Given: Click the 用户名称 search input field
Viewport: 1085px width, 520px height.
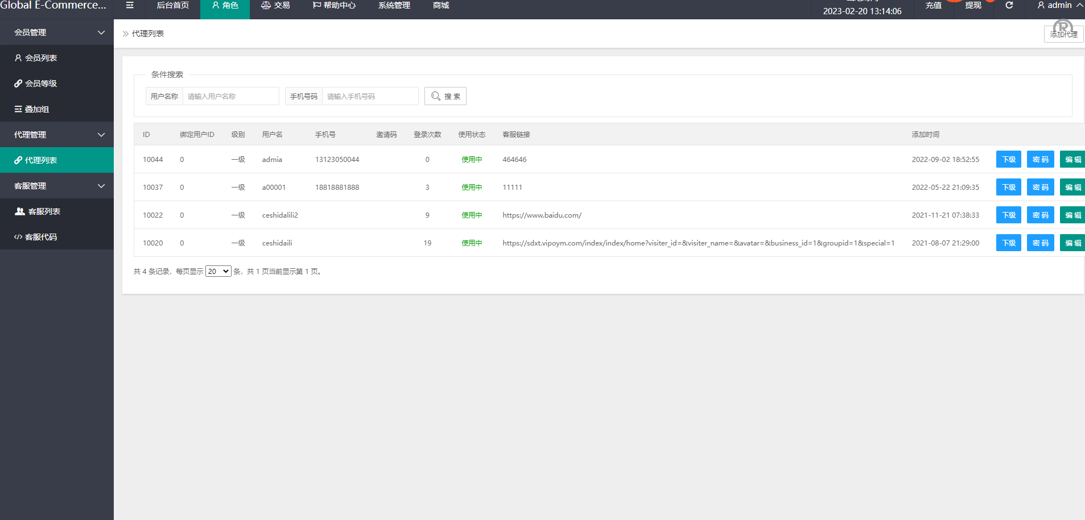Looking at the screenshot, I should (230, 96).
